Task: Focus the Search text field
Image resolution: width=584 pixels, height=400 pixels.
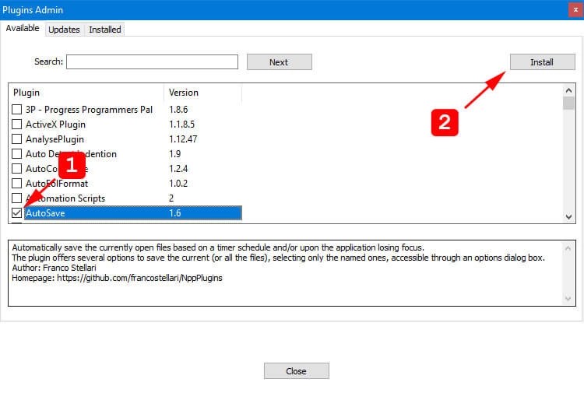Action: tap(152, 61)
